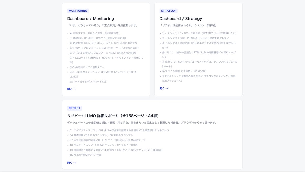Click the ③-4 LLMサイト引用状況 item
305x172 pixels.
point(106,60)
